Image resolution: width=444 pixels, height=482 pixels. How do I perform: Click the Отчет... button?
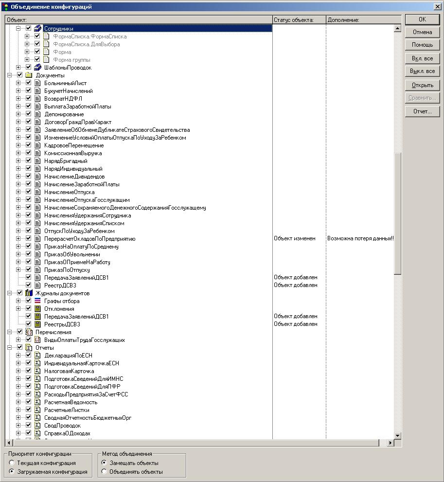coord(422,111)
